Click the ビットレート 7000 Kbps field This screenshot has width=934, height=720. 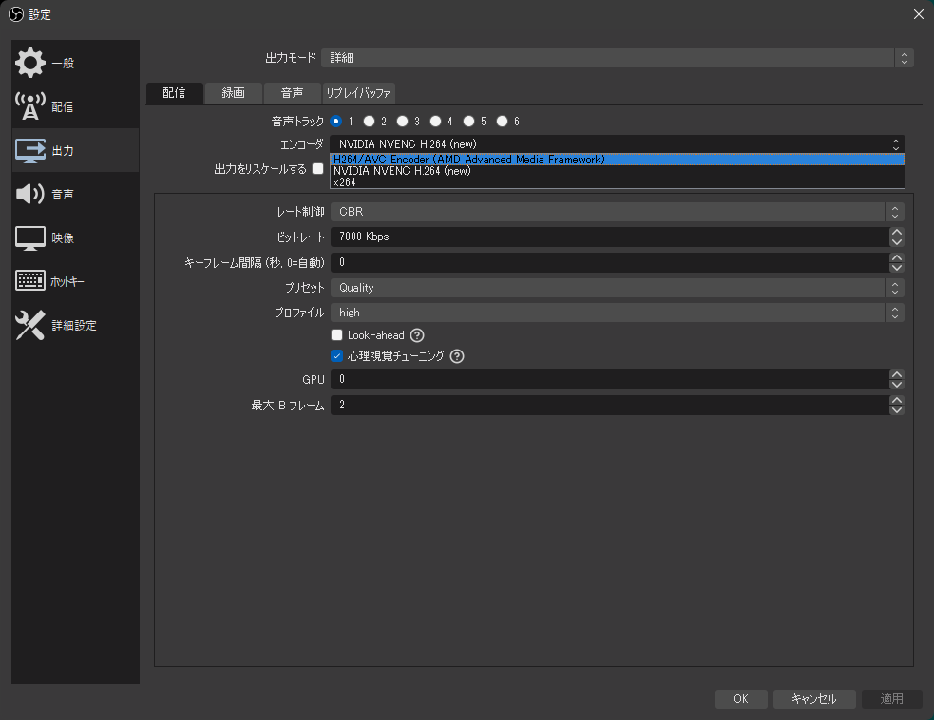(x=610, y=237)
